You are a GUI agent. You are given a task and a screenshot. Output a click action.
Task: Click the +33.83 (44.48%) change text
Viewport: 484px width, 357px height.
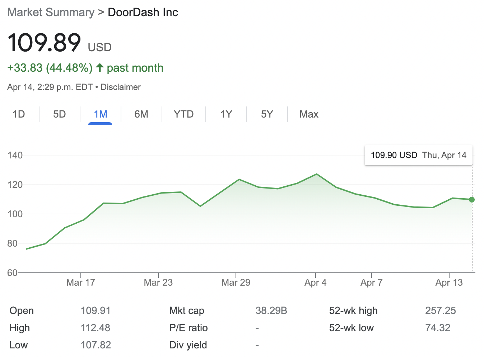point(50,67)
